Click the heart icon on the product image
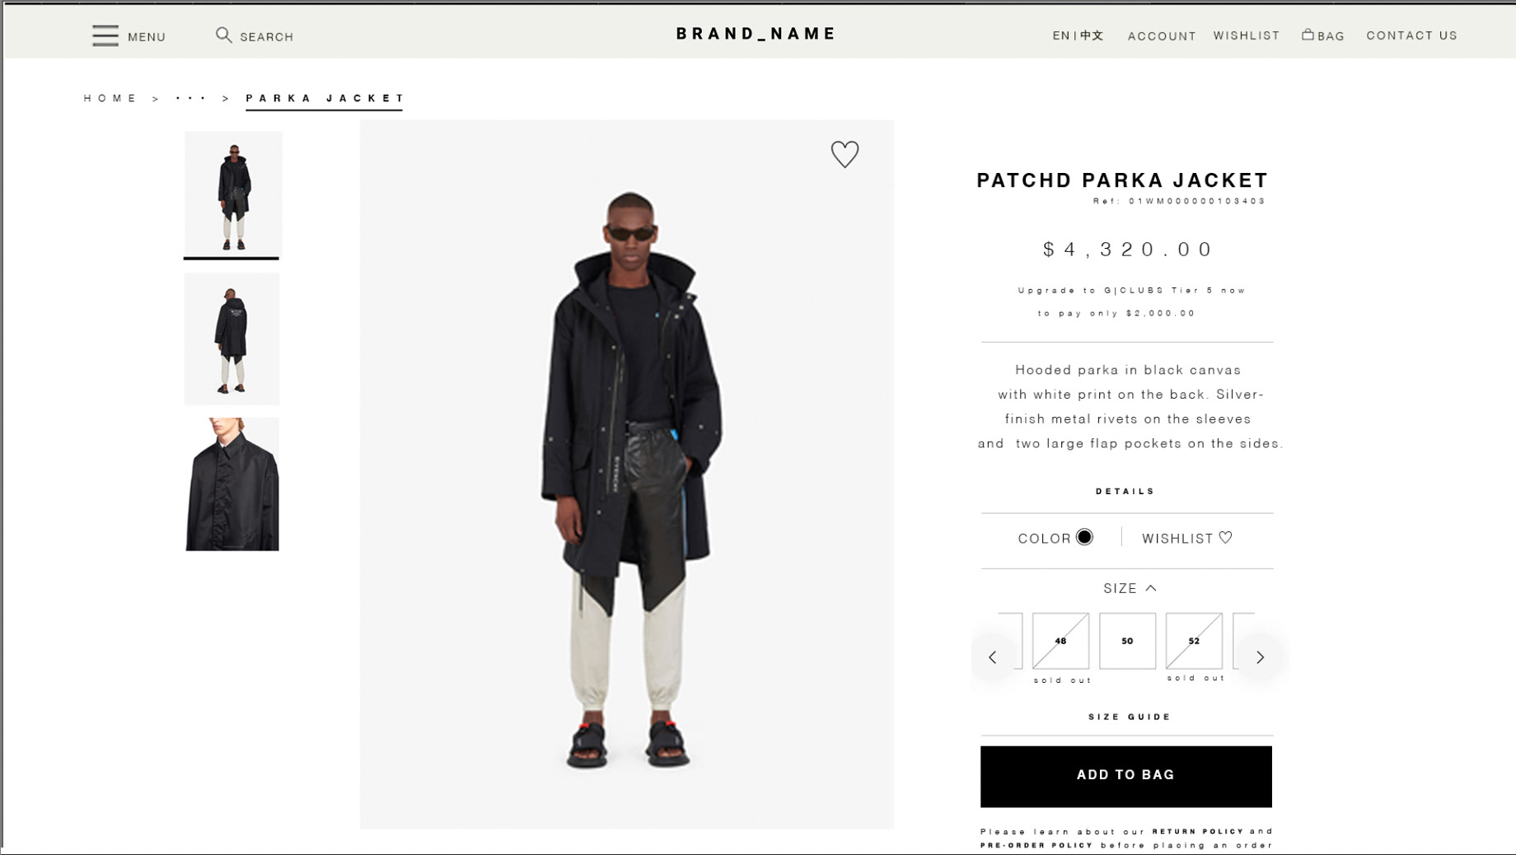1516x855 pixels. (x=845, y=154)
